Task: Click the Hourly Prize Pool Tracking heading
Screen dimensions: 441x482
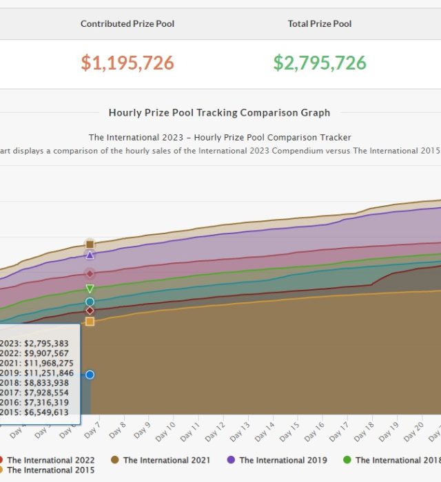Action: pos(219,113)
